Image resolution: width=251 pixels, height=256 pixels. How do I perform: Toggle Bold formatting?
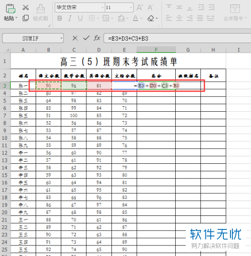click(60, 18)
